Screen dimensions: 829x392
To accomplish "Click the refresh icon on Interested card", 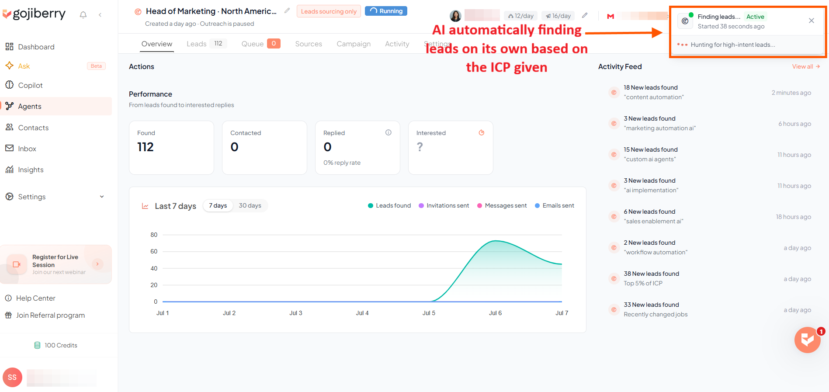I will coord(482,132).
